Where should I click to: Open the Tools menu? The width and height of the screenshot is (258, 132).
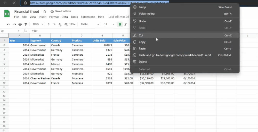(x=74, y=17)
